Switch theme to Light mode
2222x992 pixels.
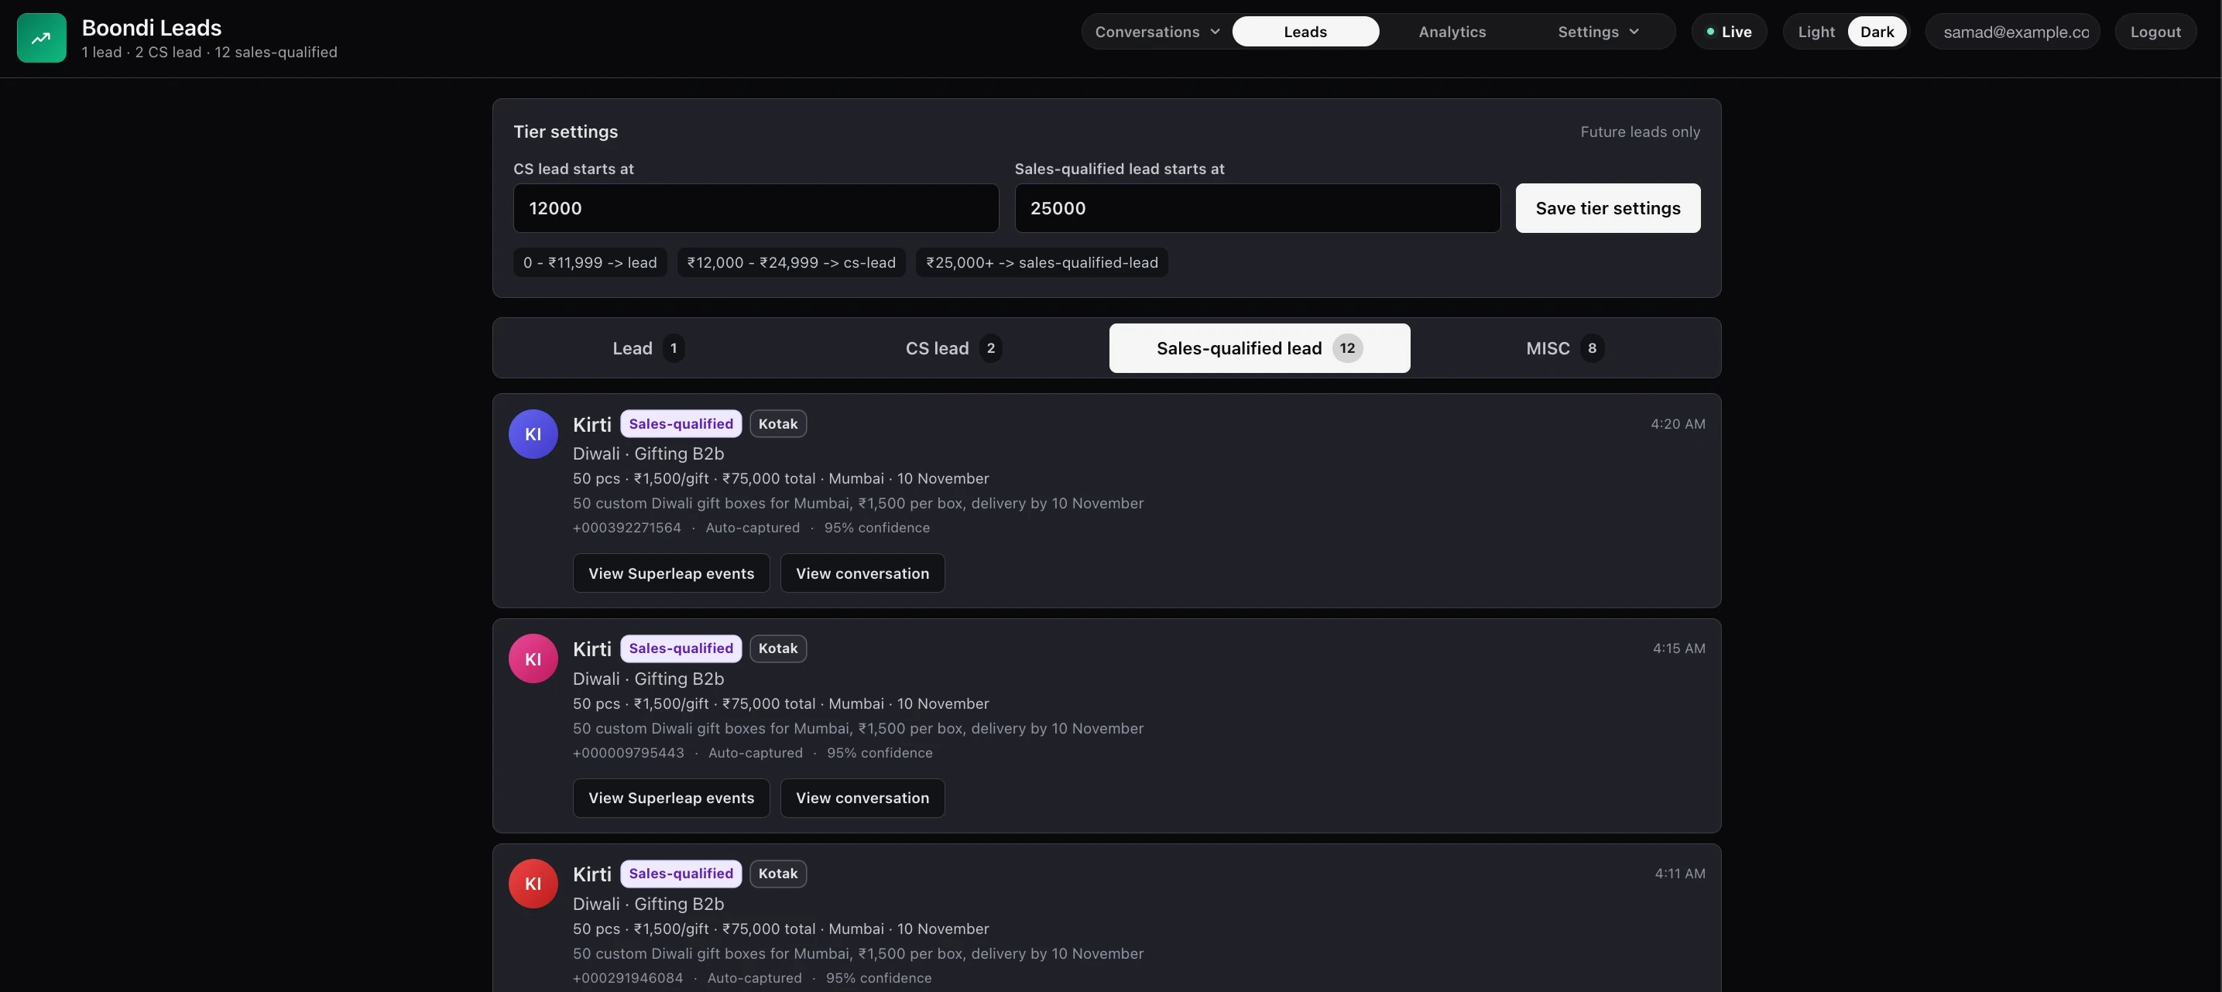tap(1816, 32)
